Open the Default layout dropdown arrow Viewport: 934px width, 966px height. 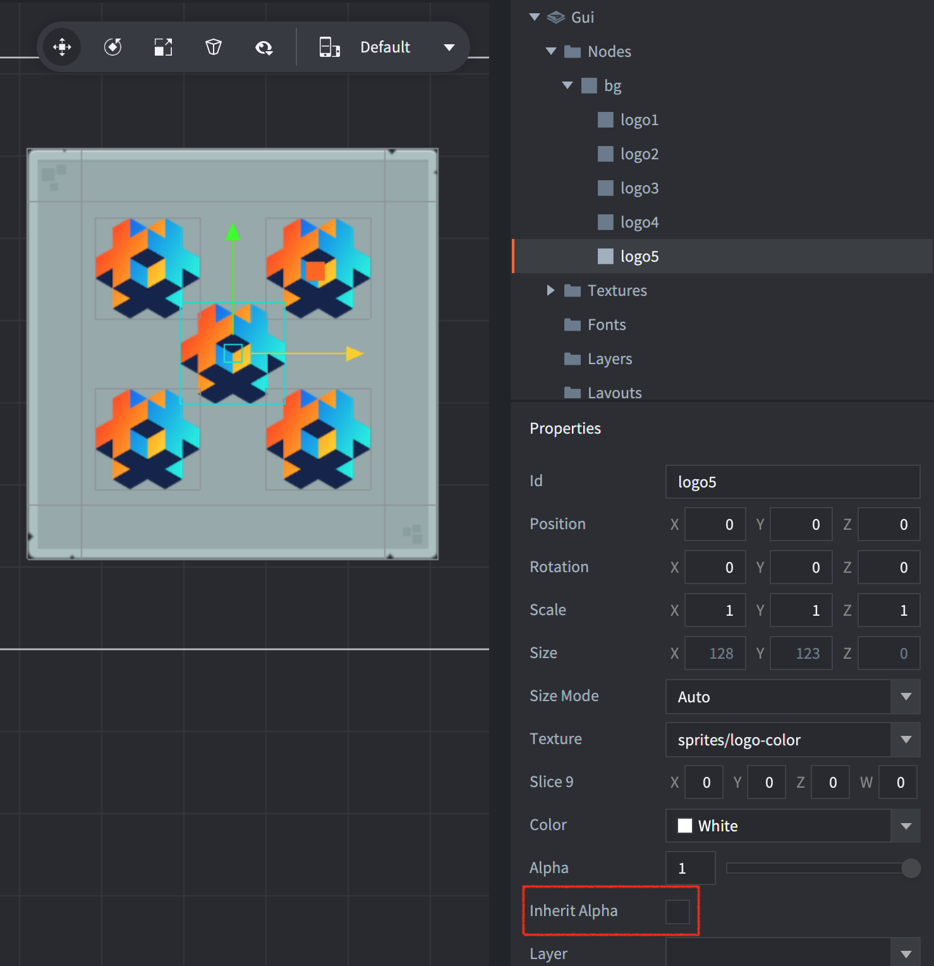click(449, 47)
